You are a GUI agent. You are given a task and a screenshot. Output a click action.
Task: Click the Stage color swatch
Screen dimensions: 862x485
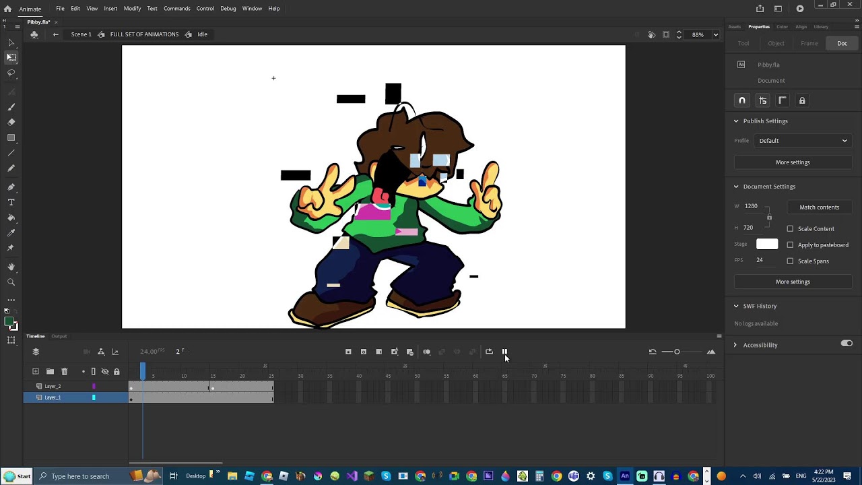tap(767, 245)
